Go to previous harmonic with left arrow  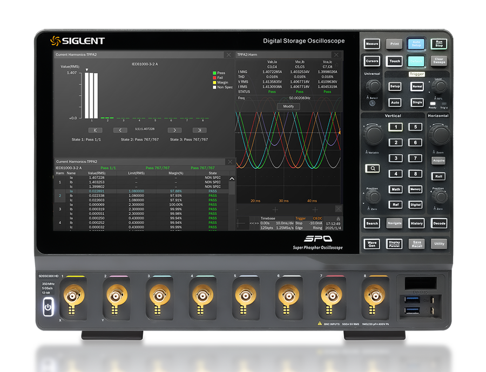click(x=120, y=130)
